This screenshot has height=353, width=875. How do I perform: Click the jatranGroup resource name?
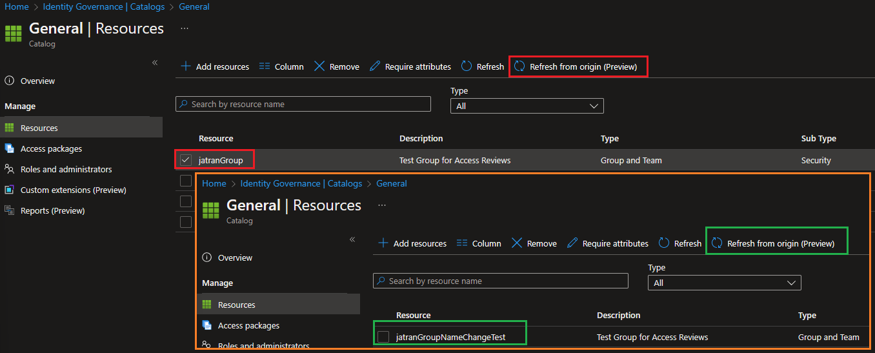pyautogui.click(x=221, y=160)
